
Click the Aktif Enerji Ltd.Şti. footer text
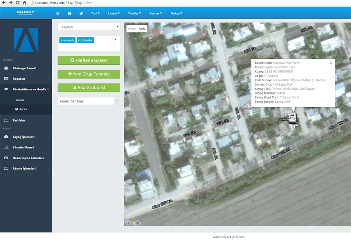(228, 237)
